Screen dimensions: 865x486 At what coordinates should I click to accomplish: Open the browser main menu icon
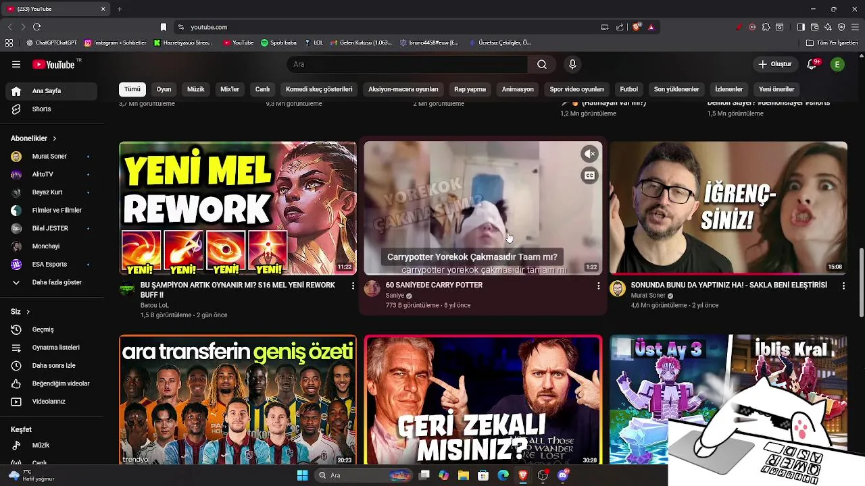(856, 27)
